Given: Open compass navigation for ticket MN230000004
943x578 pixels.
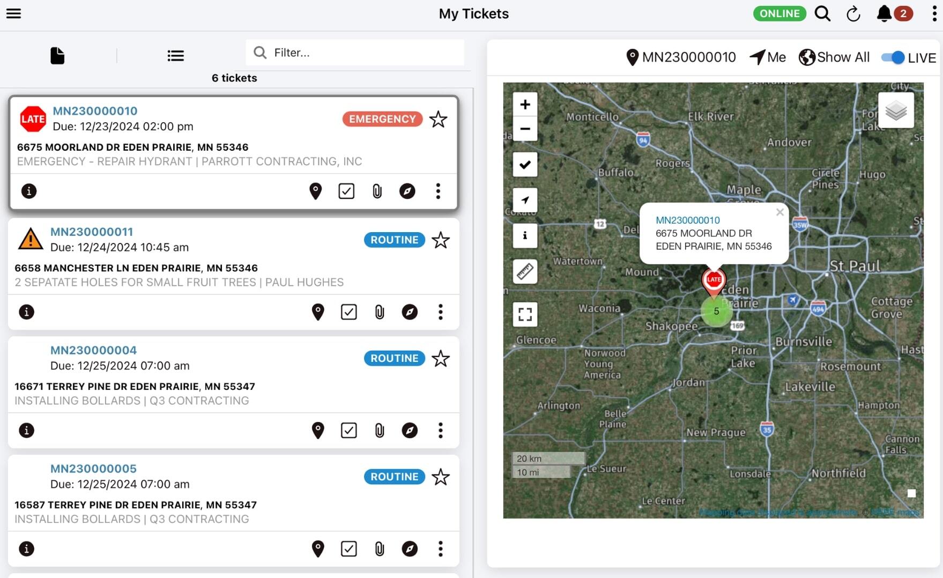Looking at the screenshot, I should coord(410,431).
